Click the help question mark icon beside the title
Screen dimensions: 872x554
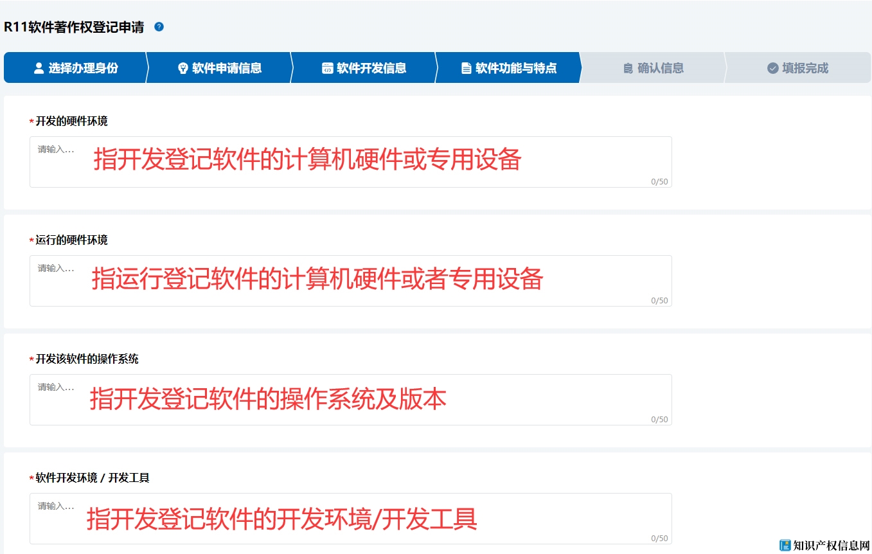point(159,27)
